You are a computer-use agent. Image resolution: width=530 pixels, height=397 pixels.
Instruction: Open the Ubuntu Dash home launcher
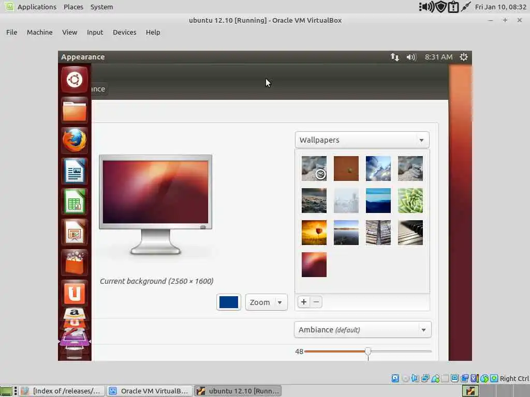click(75, 80)
